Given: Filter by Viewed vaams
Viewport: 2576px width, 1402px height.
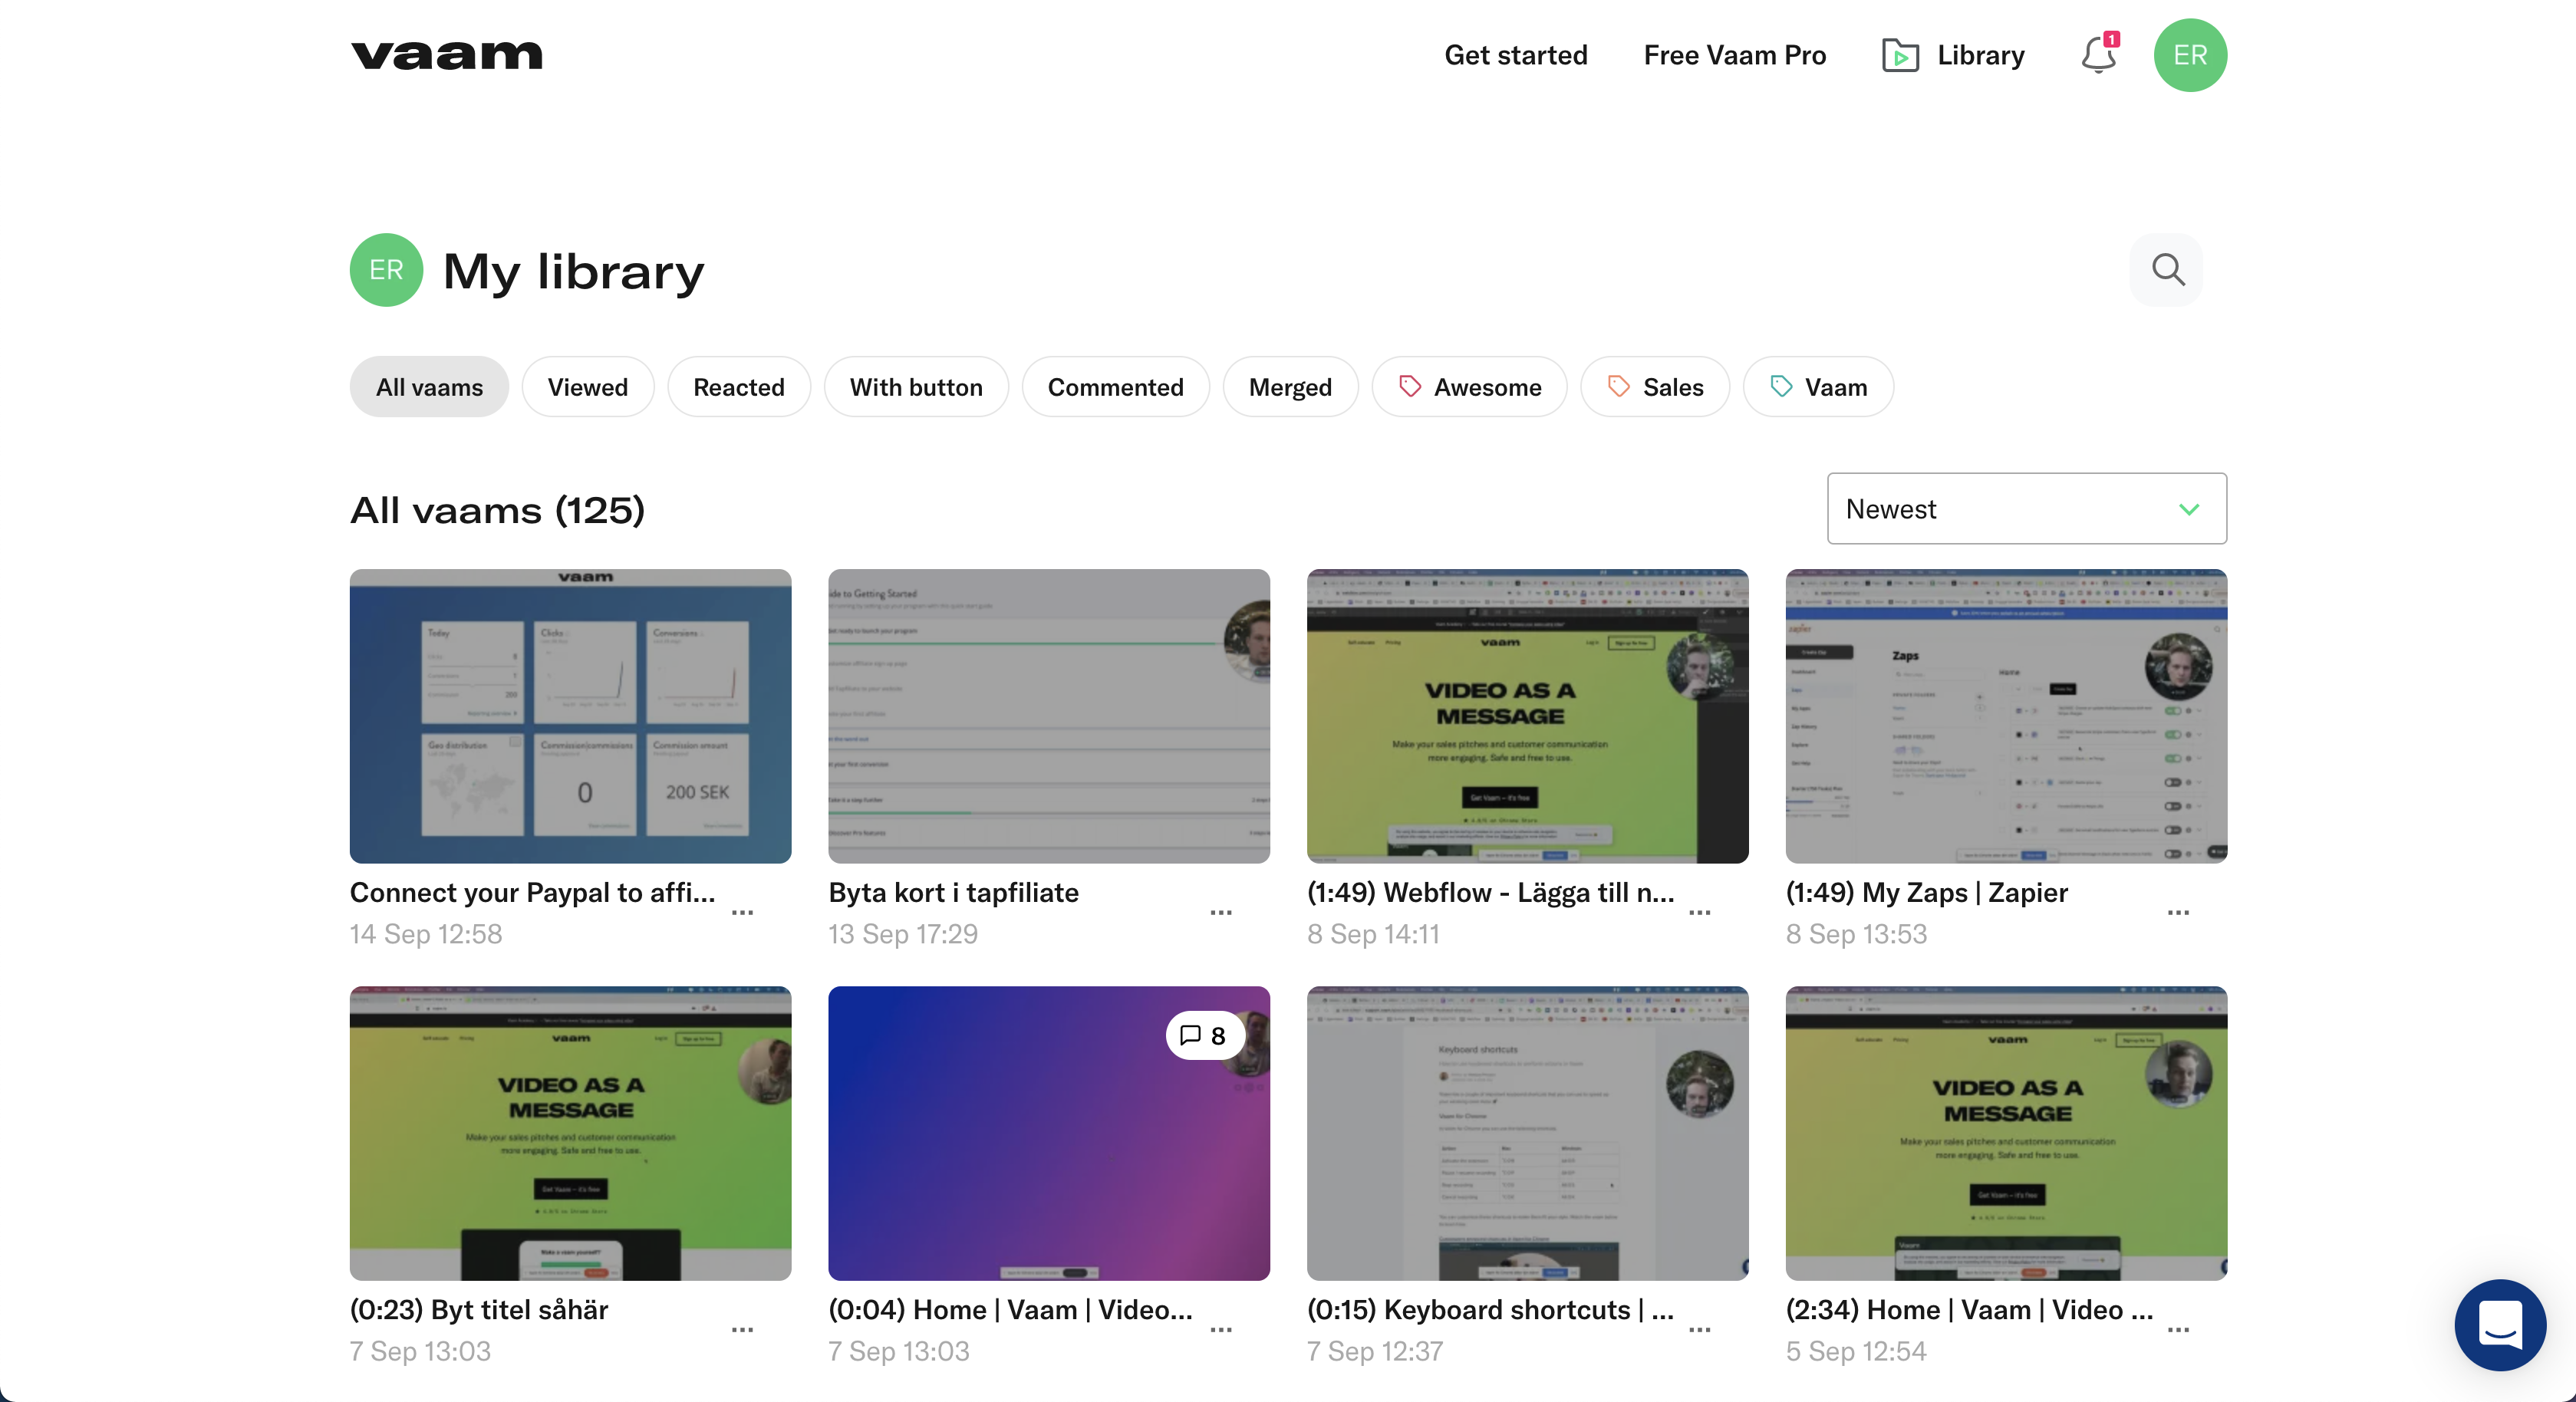Looking at the screenshot, I should (588, 387).
